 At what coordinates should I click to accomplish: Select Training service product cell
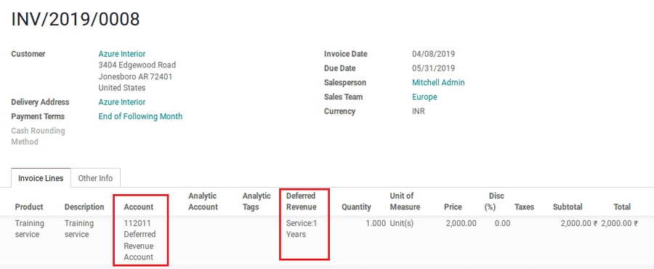click(30, 229)
